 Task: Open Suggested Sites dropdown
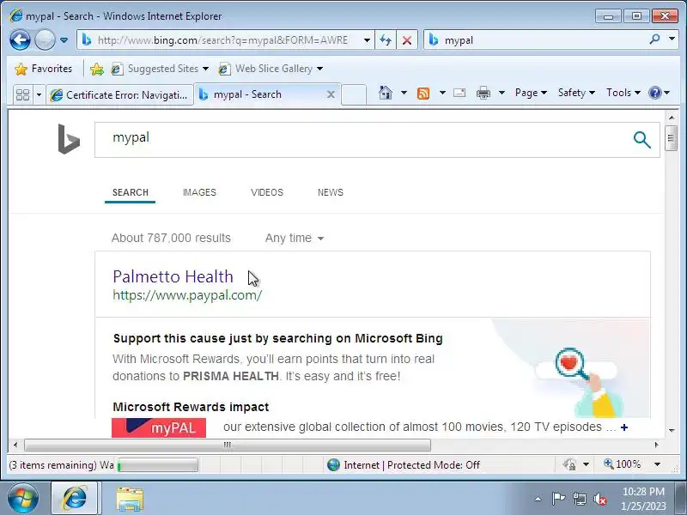click(x=160, y=69)
